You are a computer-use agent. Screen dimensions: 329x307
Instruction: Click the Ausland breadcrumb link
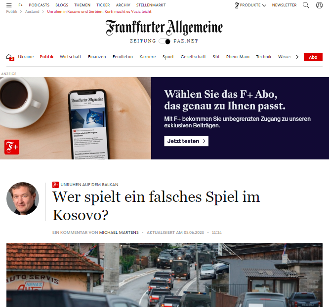pos(32,11)
